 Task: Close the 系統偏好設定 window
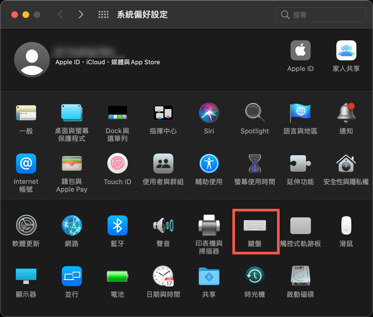[x=15, y=15]
